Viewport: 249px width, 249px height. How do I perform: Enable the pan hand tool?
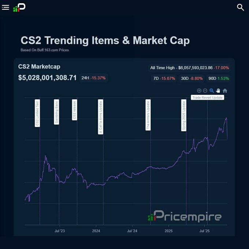tap(218, 90)
